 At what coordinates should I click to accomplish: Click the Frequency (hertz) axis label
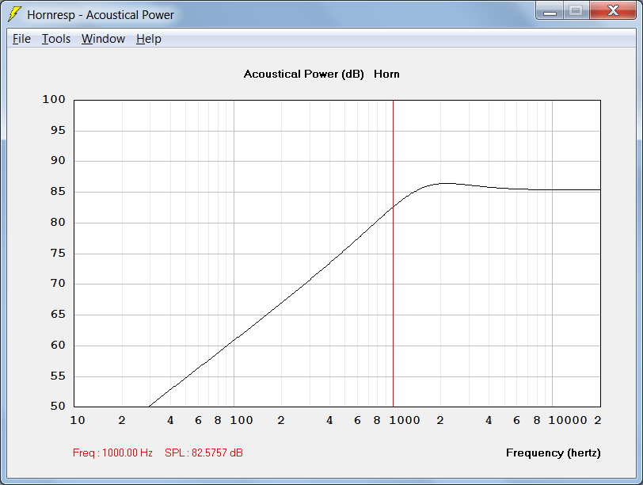click(x=554, y=453)
